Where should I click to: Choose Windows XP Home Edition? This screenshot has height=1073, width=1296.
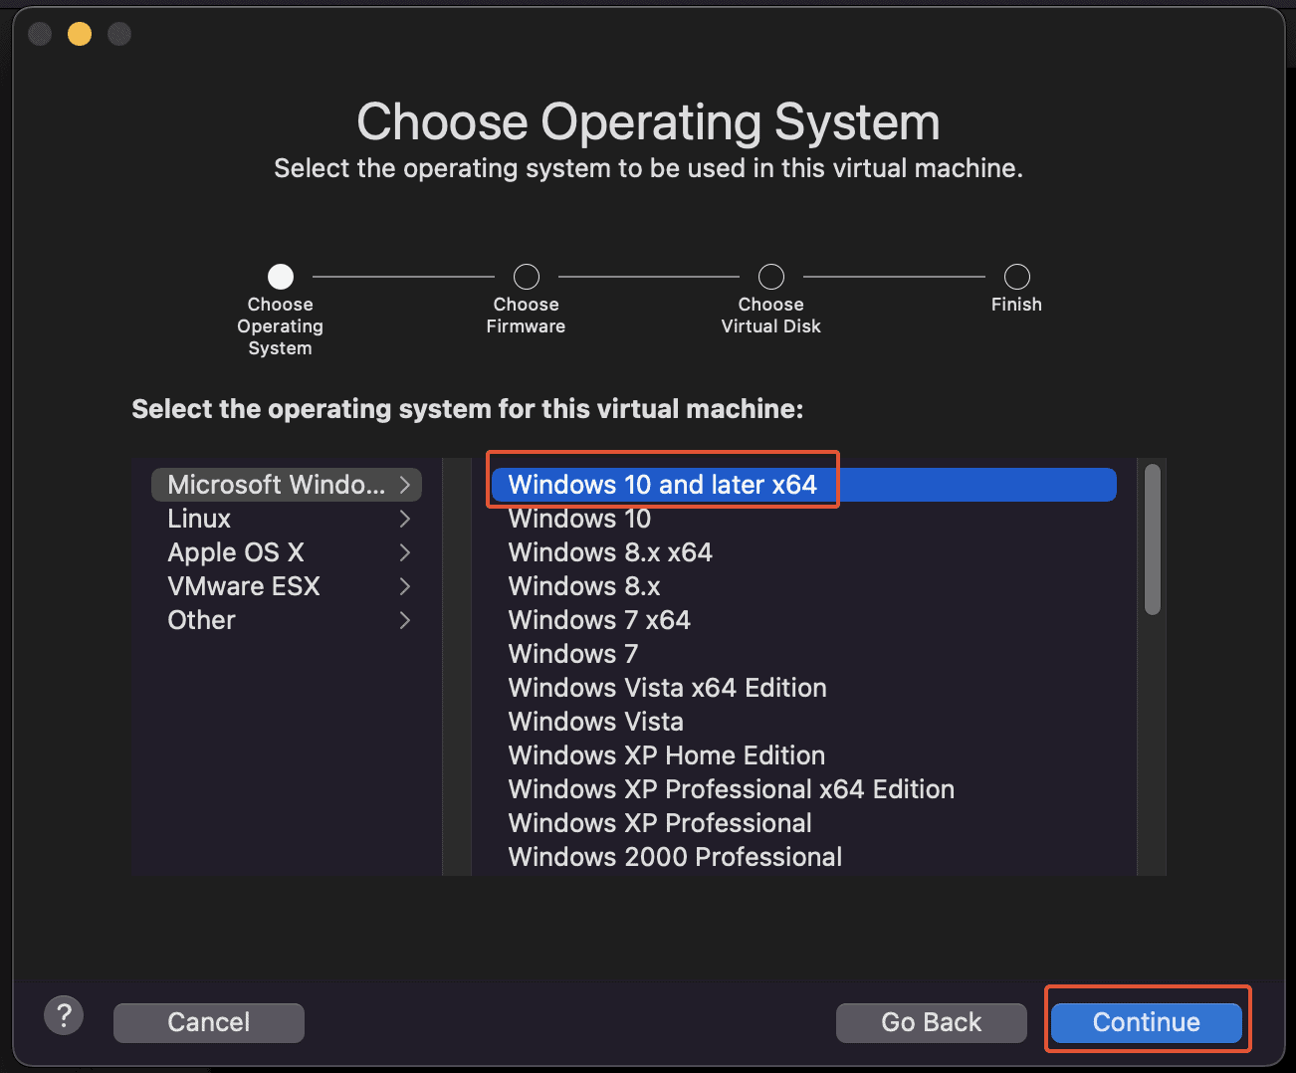coord(804,755)
